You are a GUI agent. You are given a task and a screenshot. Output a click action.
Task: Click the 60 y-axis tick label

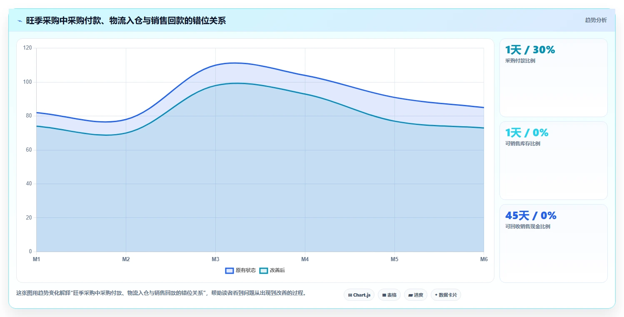pos(29,150)
